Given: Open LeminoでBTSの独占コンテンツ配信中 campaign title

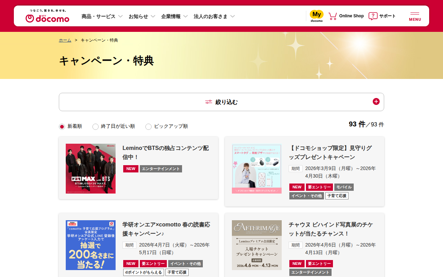Looking at the screenshot, I should coord(165,153).
